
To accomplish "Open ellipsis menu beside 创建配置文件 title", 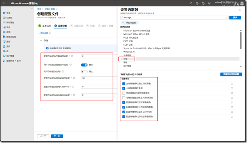I will (x=64, y=14).
